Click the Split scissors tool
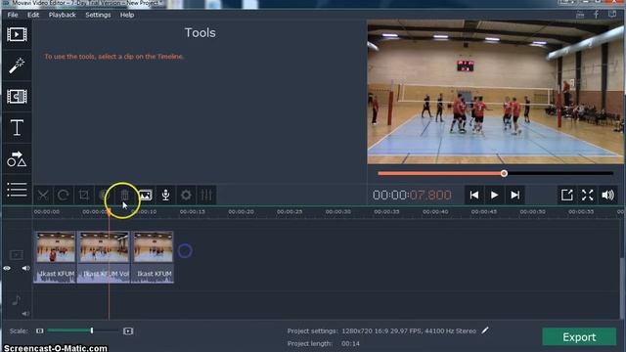 pyautogui.click(x=43, y=196)
